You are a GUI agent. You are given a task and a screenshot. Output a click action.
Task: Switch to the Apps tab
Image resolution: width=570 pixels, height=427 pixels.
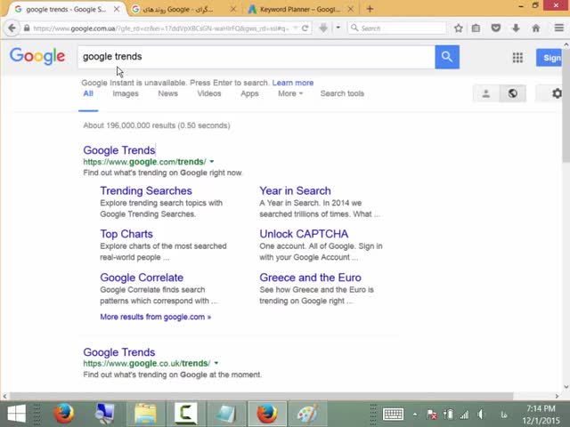click(x=249, y=93)
